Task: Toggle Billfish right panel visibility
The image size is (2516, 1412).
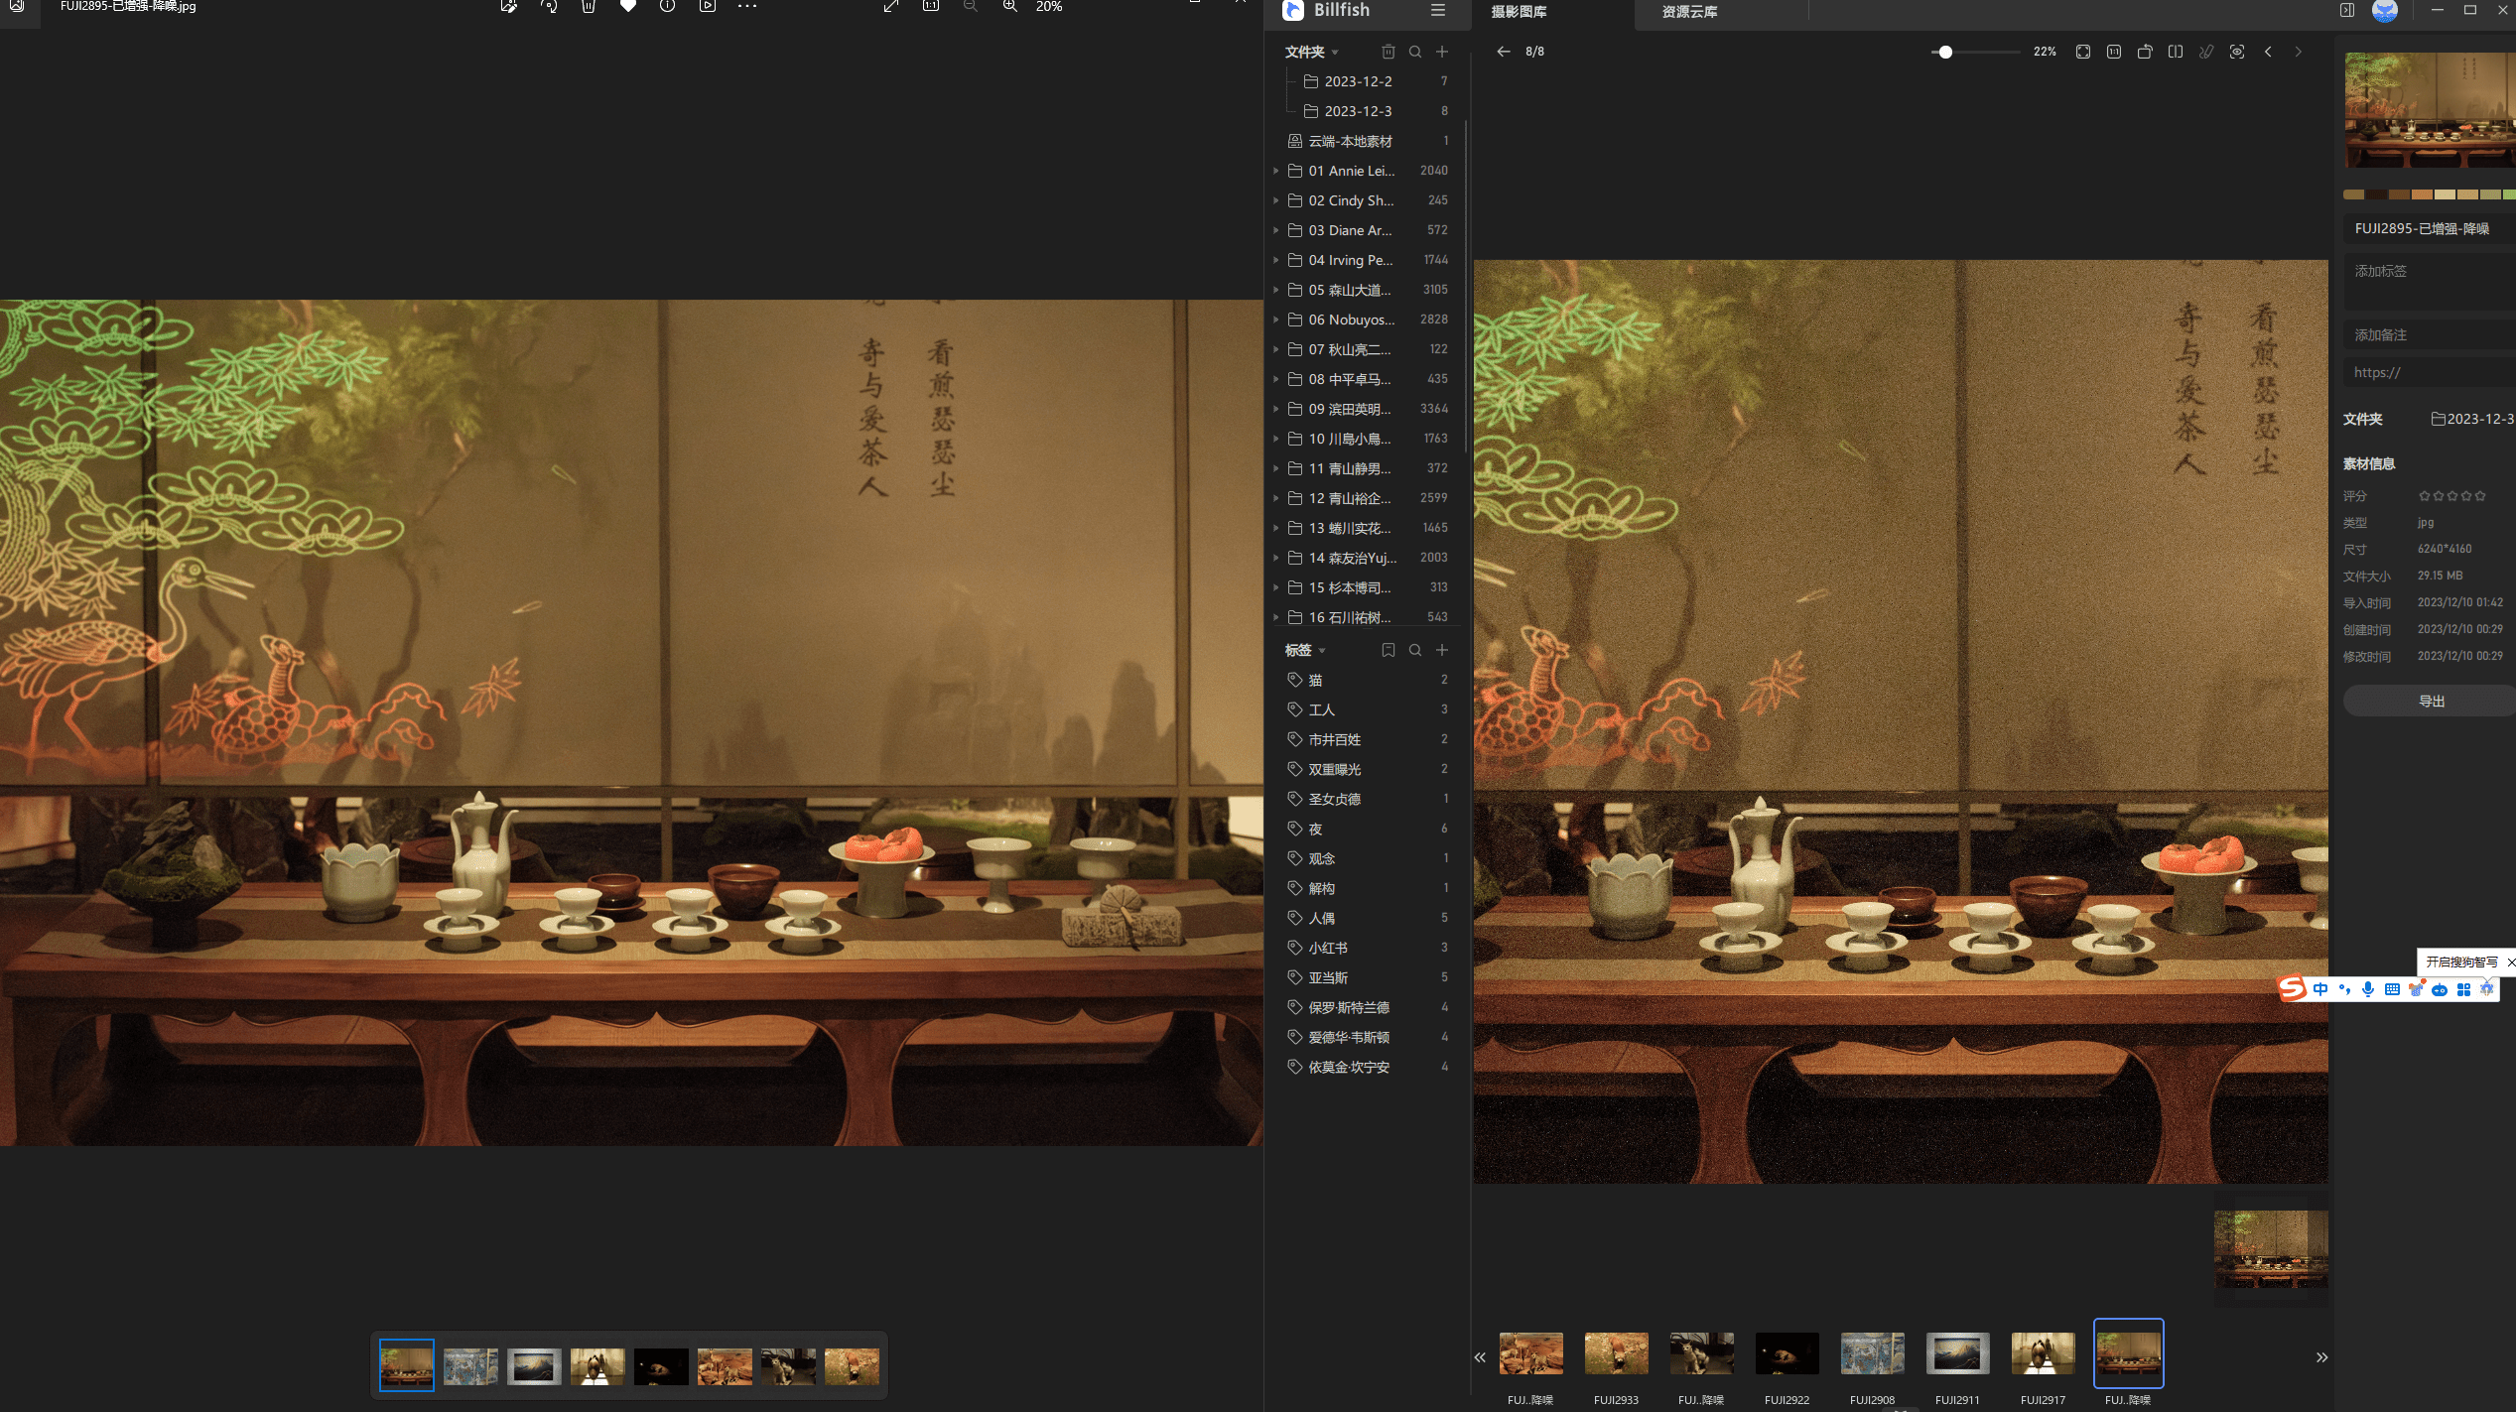Action: pyautogui.click(x=2347, y=10)
